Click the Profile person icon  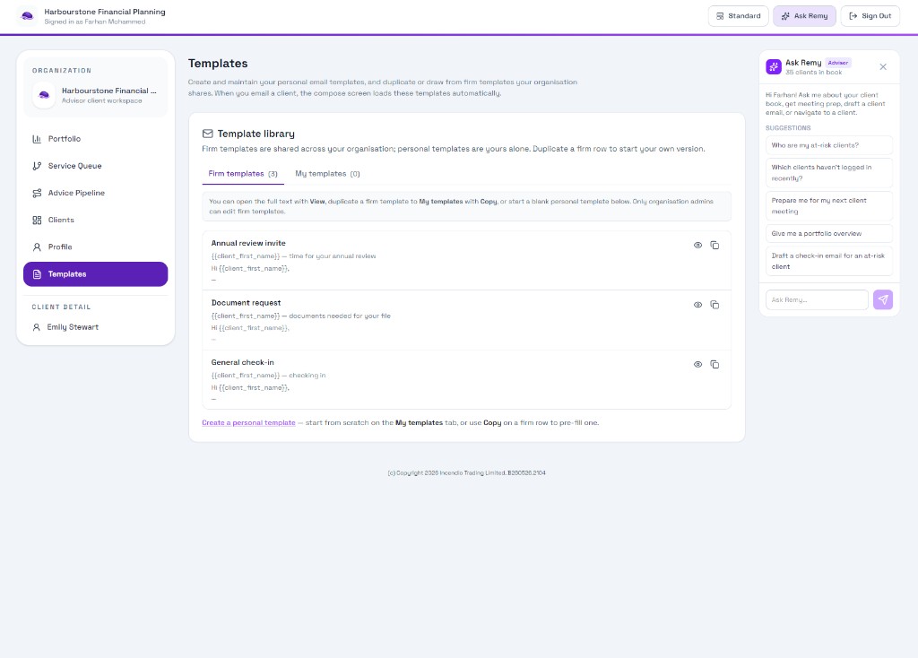click(x=37, y=247)
